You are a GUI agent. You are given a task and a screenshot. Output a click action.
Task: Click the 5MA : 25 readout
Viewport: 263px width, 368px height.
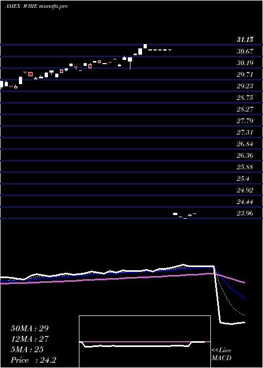pyautogui.click(x=27, y=350)
